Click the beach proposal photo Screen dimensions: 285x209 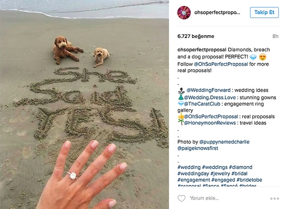click(85, 104)
